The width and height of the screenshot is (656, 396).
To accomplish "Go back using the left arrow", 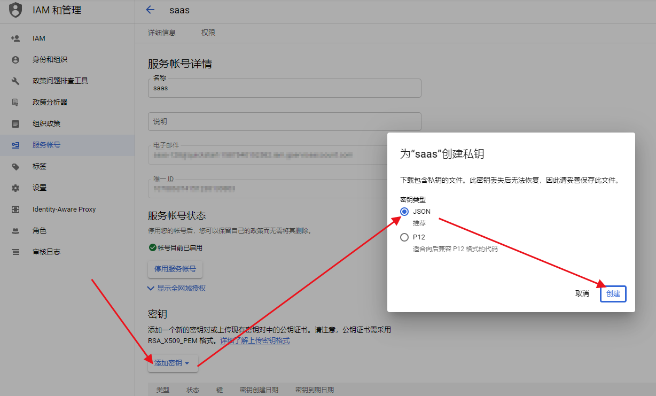I will [x=150, y=10].
